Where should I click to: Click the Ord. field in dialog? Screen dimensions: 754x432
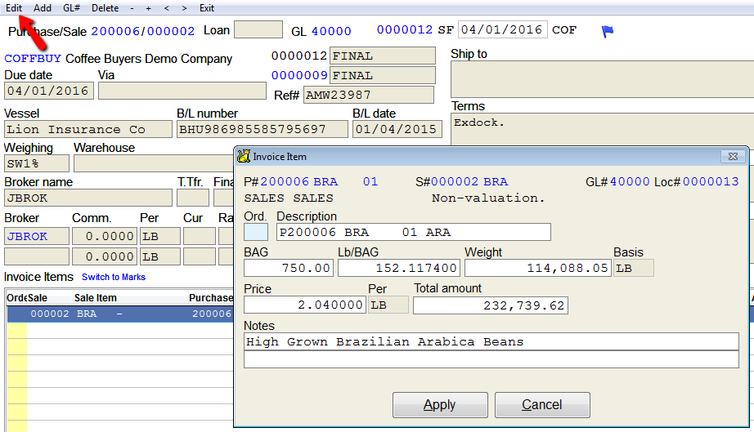pyautogui.click(x=256, y=232)
